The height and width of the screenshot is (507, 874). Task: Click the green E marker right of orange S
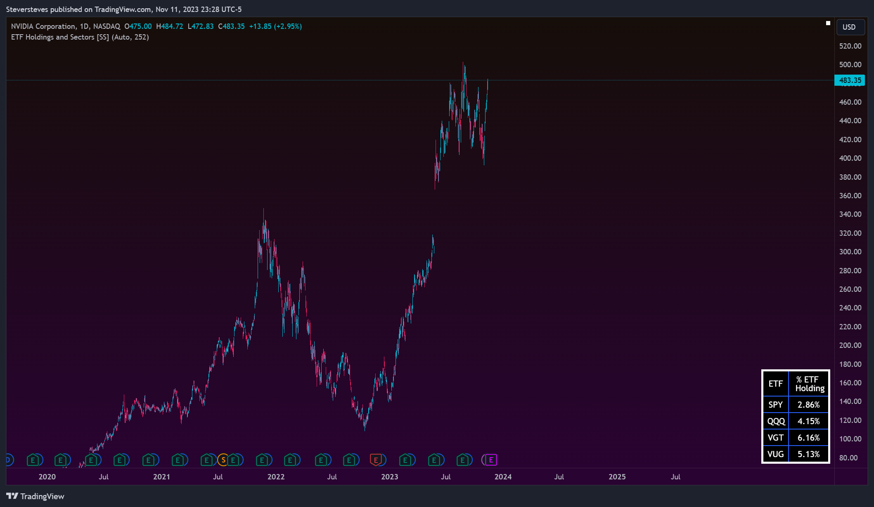tap(233, 460)
